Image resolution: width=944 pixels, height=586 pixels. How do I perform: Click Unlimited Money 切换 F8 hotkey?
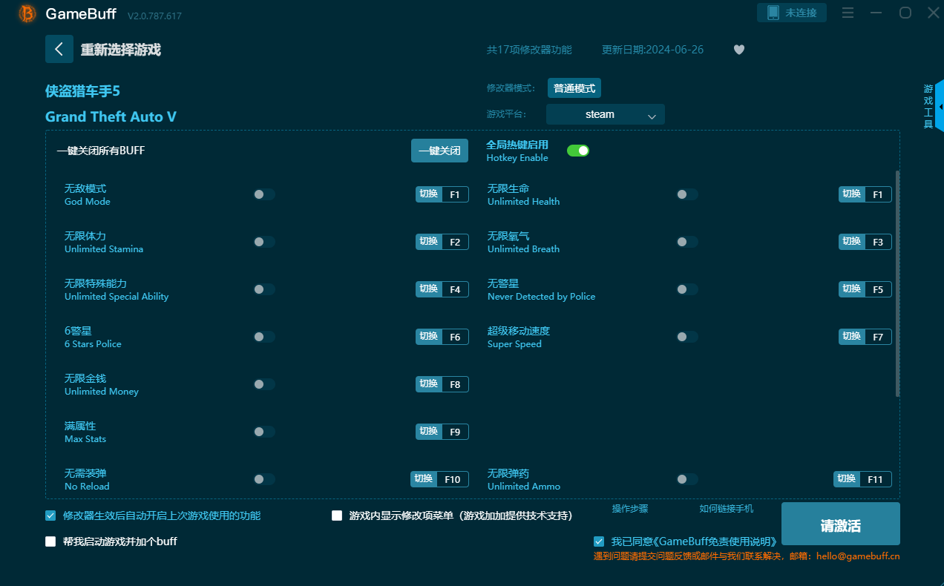pos(442,384)
